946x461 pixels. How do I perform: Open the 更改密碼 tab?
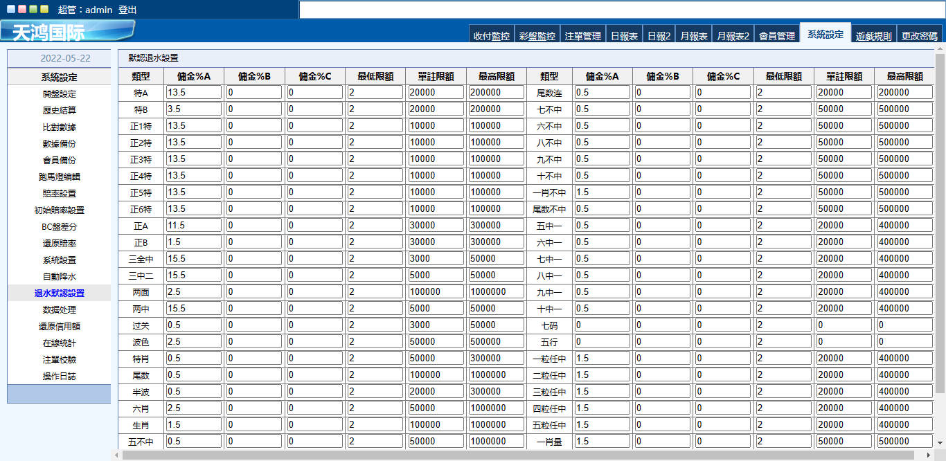click(919, 35)
